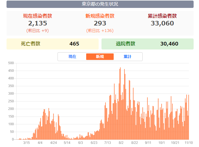The height and width of the screenshot is (147, 199).
Task: Click the death count 465
Action: coord(74,44)
